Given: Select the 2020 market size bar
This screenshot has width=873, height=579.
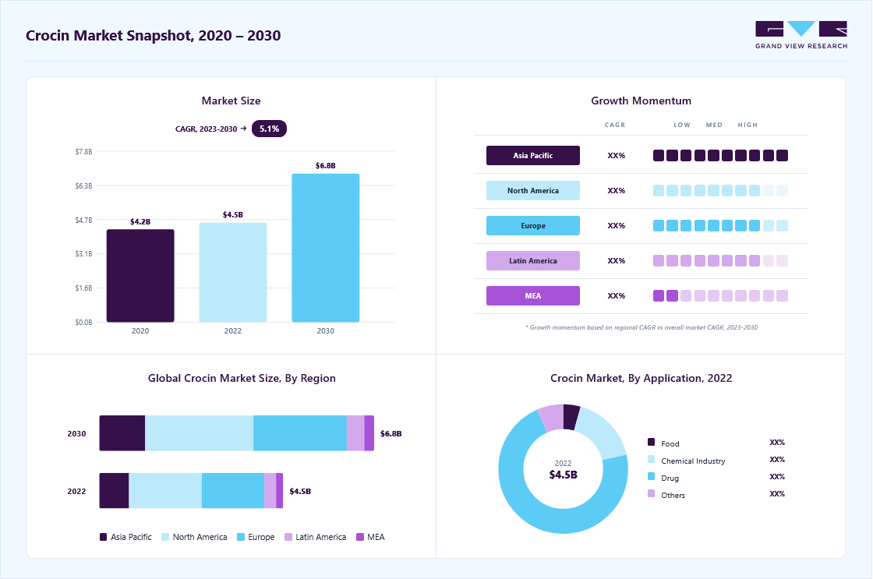Looking at the screenshot, I should click(140, 276).
